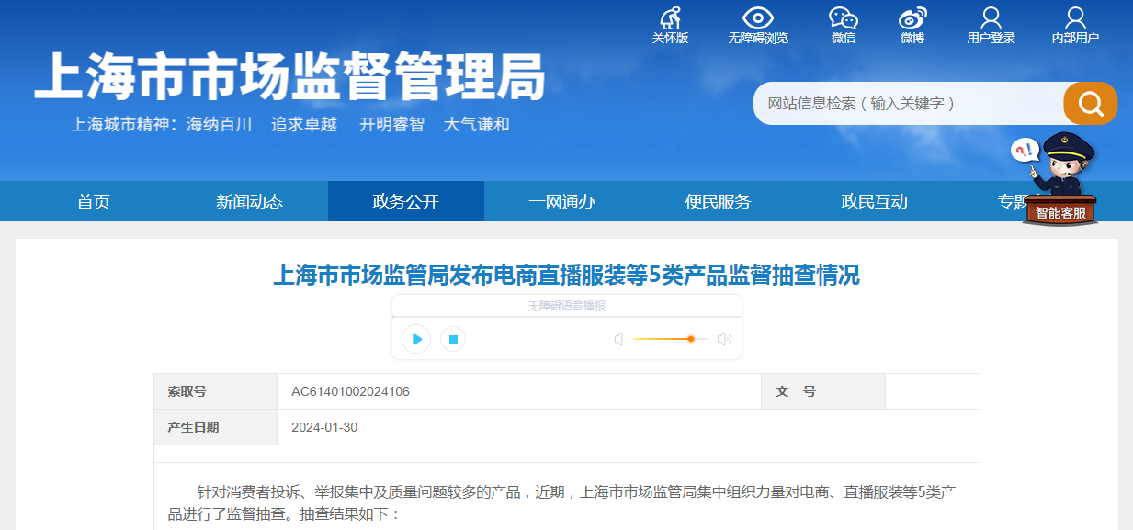Viewport: 1133px width, 530px height.
Task: Play the accessibility audio broadcast
Action: pyautogui.click(x=416, y=339)
